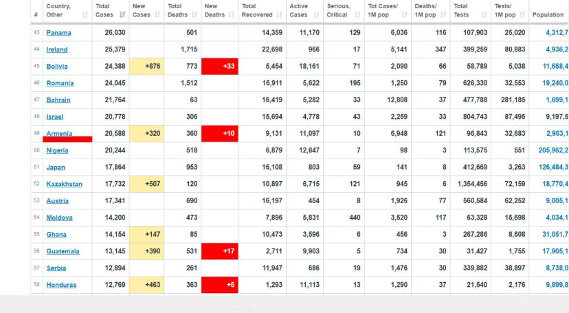
Task: Sort by Active Cases column icon
Action: pos(316,15)
